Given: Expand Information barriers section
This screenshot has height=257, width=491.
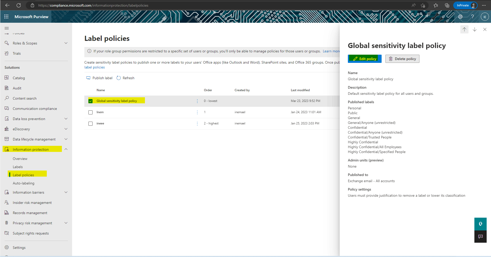Looking at the screenshot, I should 66,192.
